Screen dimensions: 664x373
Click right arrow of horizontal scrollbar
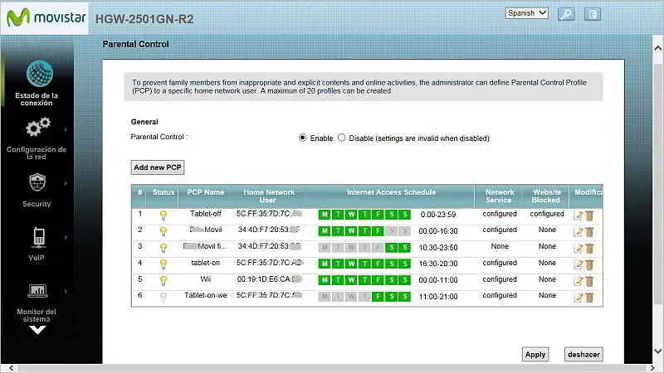coord(652,368)
